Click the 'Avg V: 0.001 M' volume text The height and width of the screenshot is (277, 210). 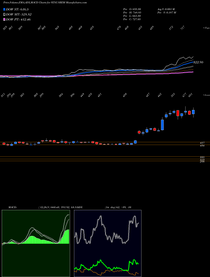click(166, 9)
